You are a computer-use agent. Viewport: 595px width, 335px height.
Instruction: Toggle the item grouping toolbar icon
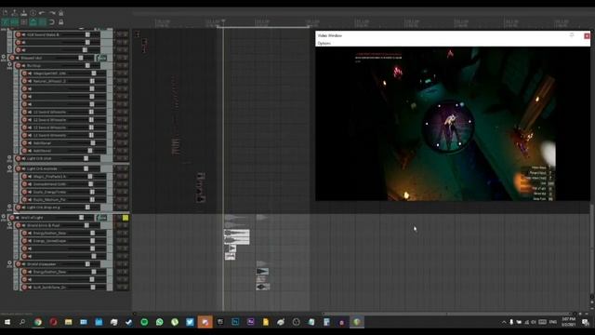tap(15, 22)
